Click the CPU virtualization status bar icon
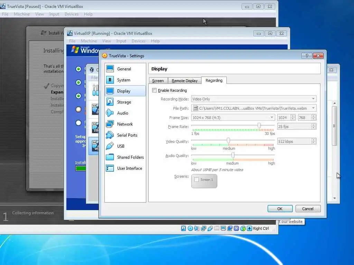The width and height of the screenshot is (354, 265). tap(236, 228)
